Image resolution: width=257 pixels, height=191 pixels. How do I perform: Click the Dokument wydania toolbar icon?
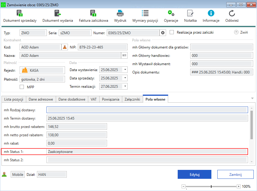click(58, 13)
